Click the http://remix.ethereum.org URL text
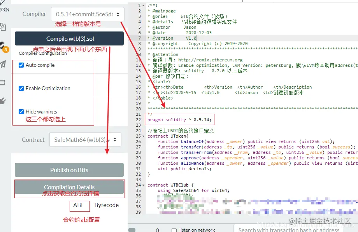 pyautogui.click(x=210, y=60)
